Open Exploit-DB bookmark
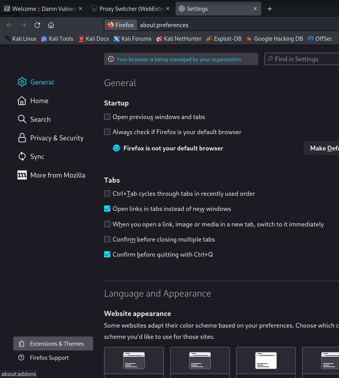The height and width of the screenshot is (378, 339). pos(224,39)
